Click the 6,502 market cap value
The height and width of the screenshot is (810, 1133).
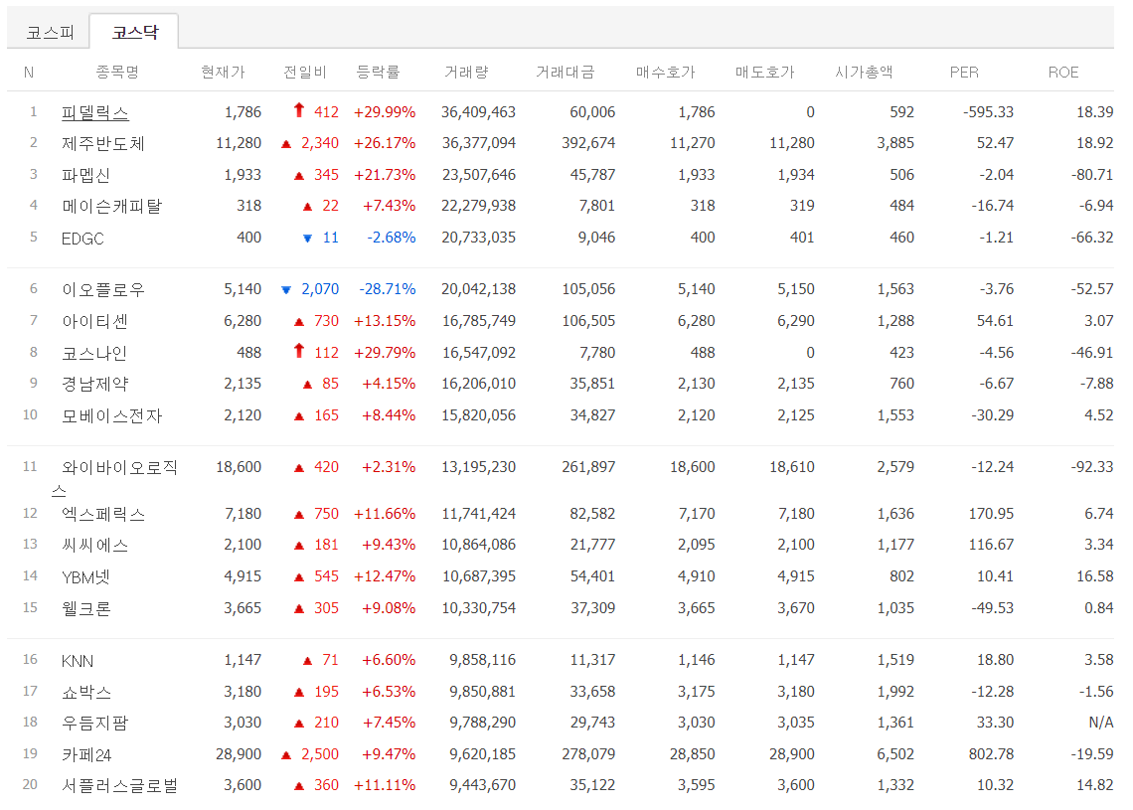(895, 753)
